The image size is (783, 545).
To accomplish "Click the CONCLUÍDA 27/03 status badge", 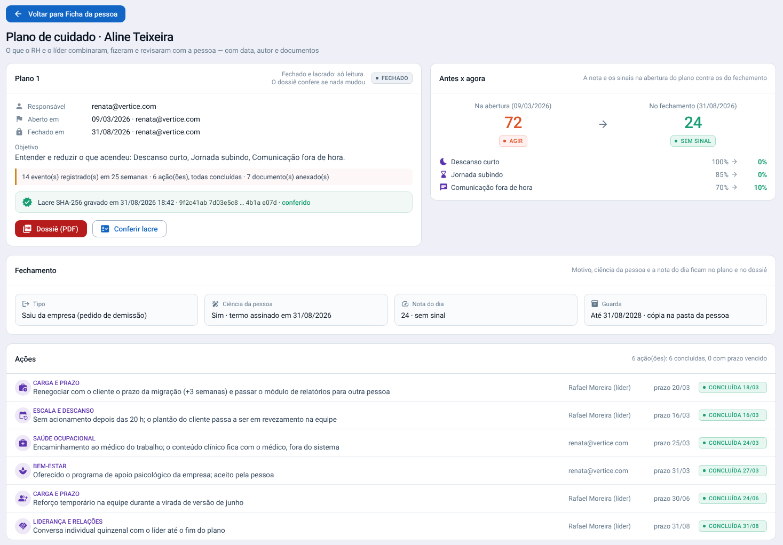I will click(732, 470).
